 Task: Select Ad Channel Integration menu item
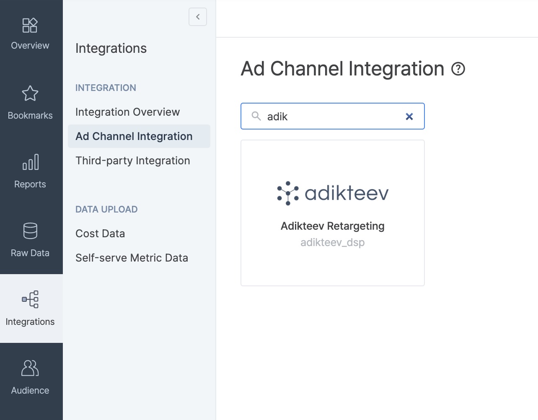(134, 136)
